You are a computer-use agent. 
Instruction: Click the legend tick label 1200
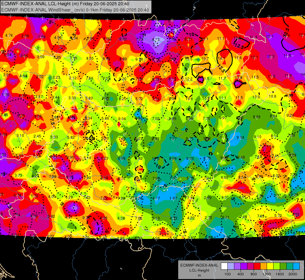(266, 274)
